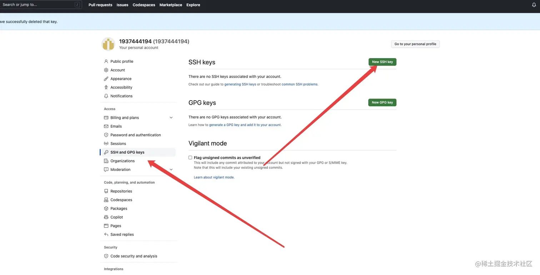Focus the Search or jump to field
This screenshot has height=275, width=540.
click(x=41, y=5)
